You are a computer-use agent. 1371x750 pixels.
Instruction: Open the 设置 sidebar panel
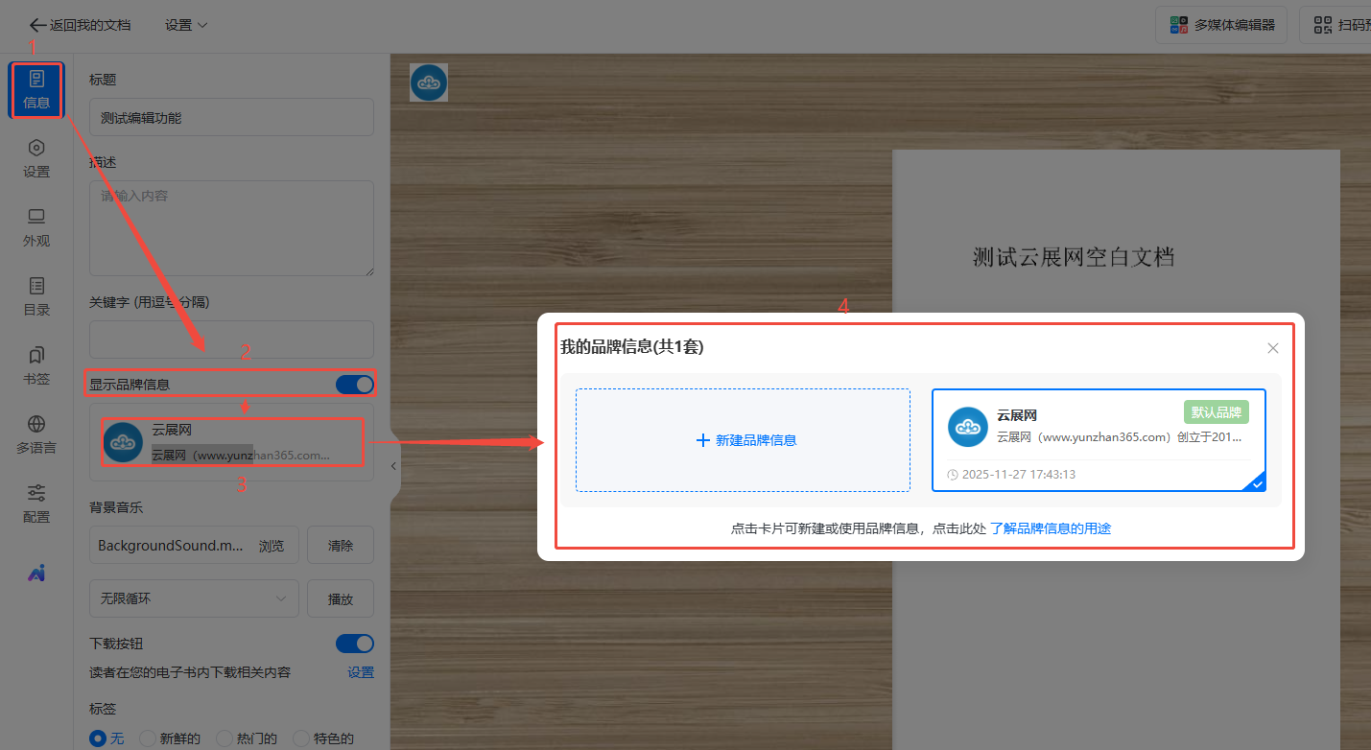tap(36, 158)
